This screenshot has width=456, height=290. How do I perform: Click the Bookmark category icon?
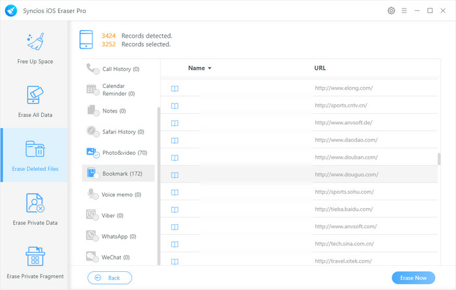(x=93, y=174)
